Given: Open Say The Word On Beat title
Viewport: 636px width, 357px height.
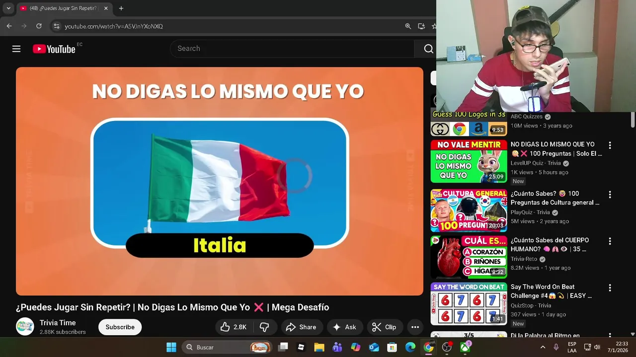Looking at the screenshot, I should pyautogui.click(x=551, y=292).
